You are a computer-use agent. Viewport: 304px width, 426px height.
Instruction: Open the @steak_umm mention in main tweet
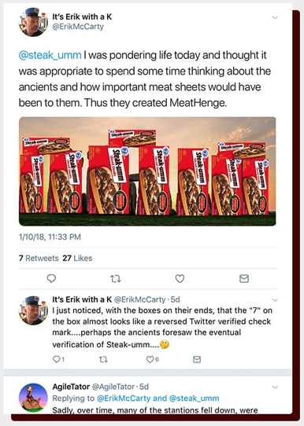click(50, 55)
